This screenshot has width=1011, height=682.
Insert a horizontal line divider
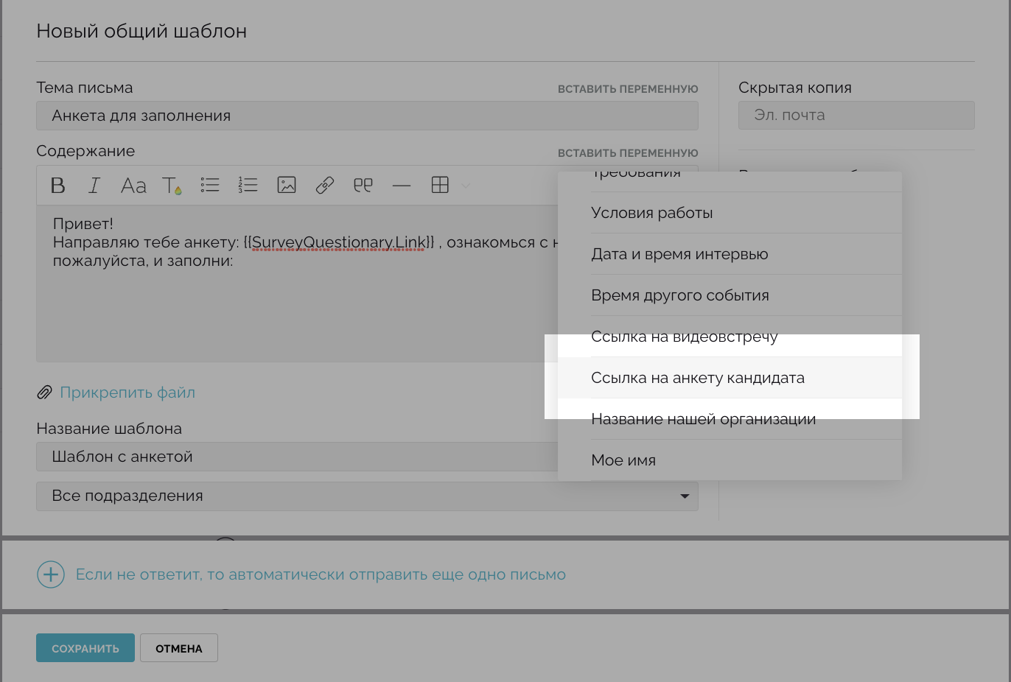402,186
